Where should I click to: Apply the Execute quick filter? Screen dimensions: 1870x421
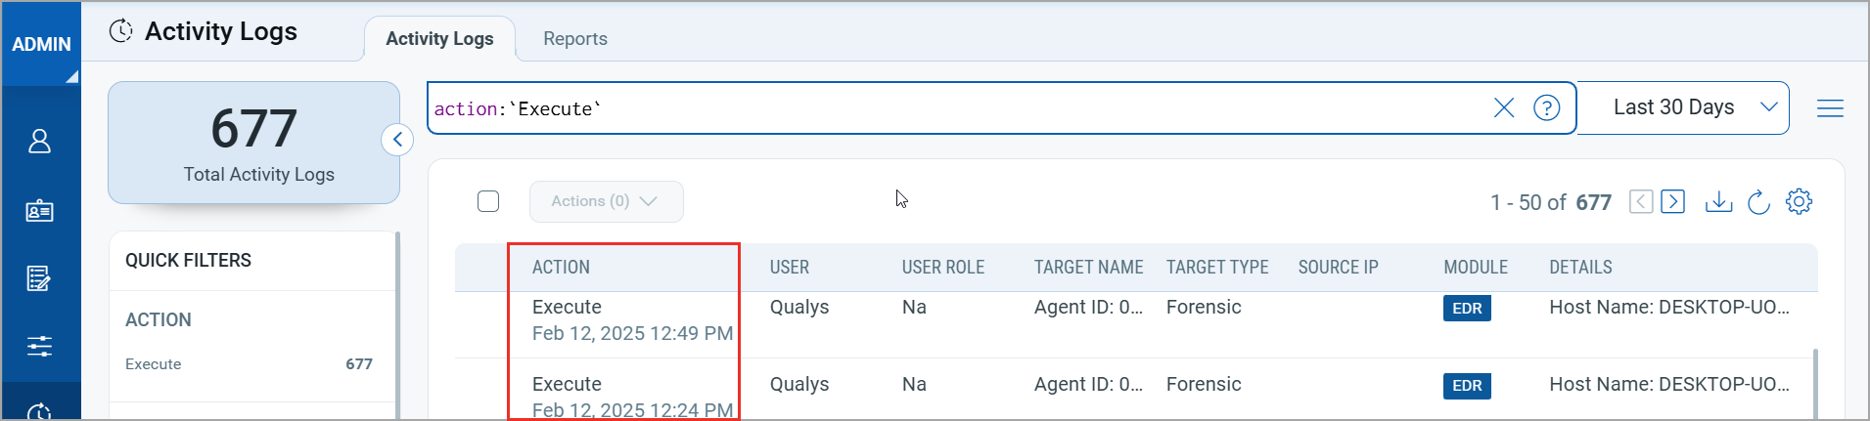(154, 364)
